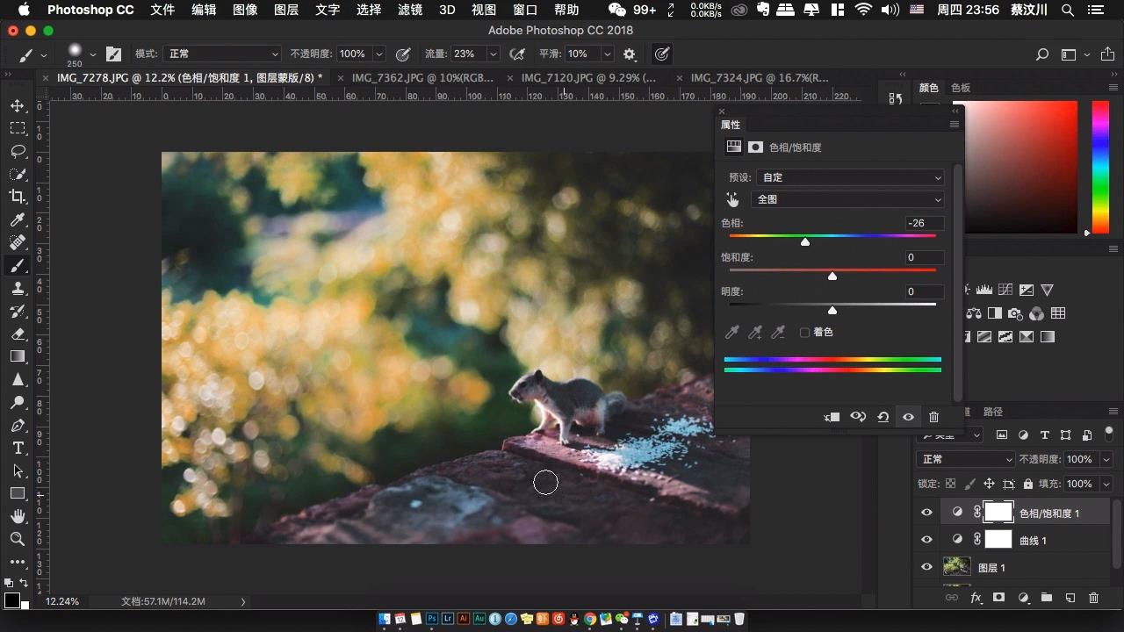Delete layer with Layers panel trash icon
This screenshot has width=1124, height=632.
click(x=1093, y=598)
